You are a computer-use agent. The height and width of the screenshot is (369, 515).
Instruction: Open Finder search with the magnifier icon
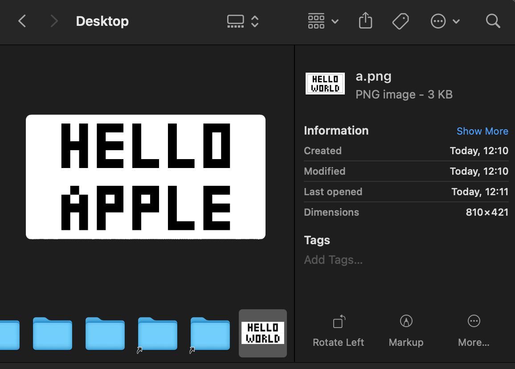493,21
